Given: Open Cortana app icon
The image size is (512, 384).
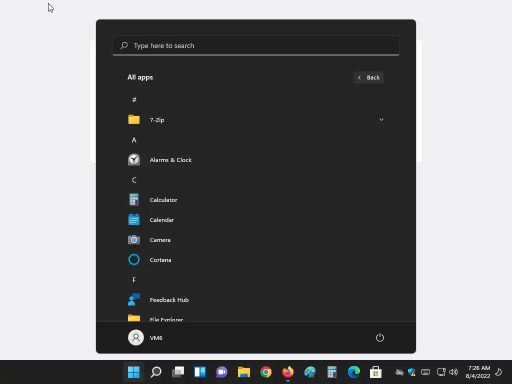Looking at the screenshot, I should point(134,259).
